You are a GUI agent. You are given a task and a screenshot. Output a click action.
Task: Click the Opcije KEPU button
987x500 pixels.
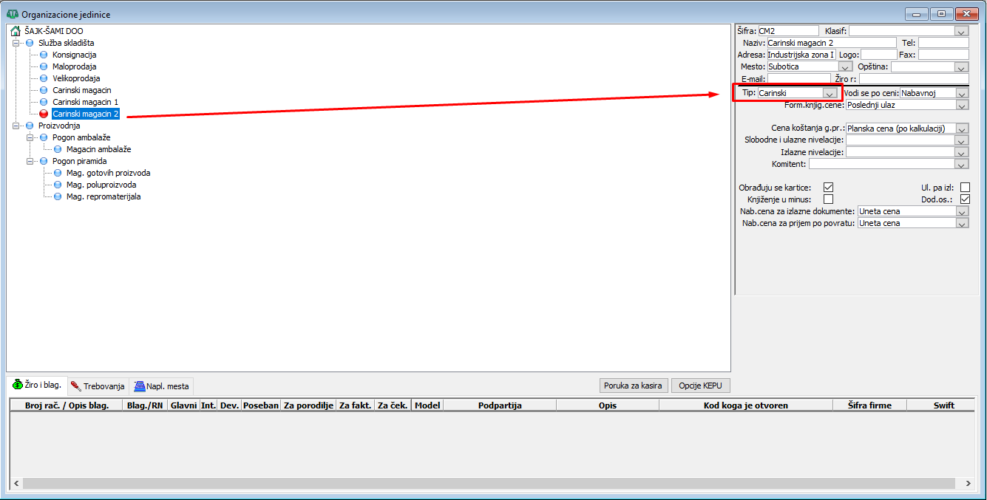tap(700, 386)
